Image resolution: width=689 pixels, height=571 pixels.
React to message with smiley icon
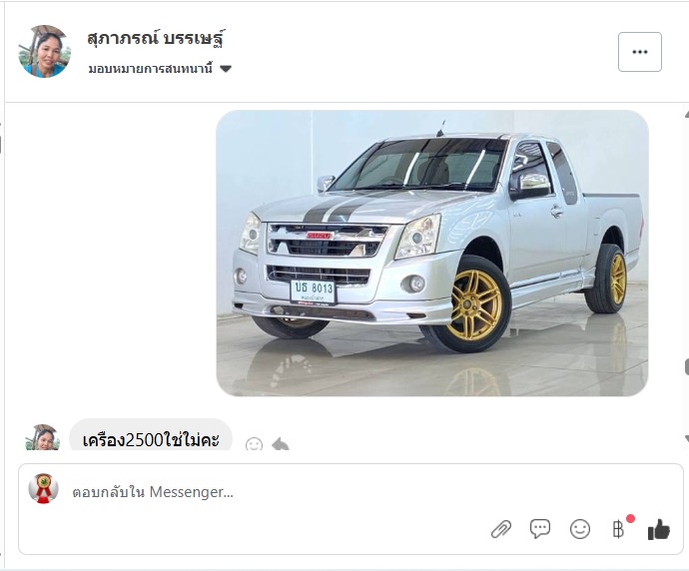click(x=254, y=444)
